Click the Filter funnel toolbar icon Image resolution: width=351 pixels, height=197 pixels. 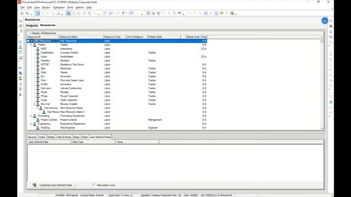point(123,13)
